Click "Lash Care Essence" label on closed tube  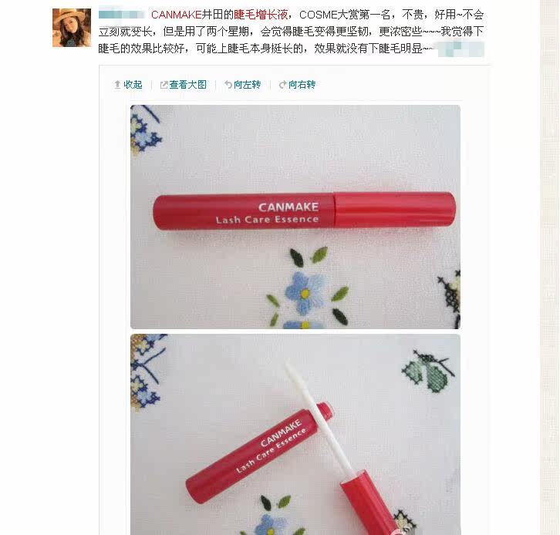(267, 220)
